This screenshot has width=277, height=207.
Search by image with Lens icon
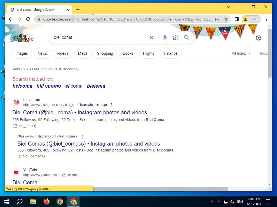pos(175,37)
